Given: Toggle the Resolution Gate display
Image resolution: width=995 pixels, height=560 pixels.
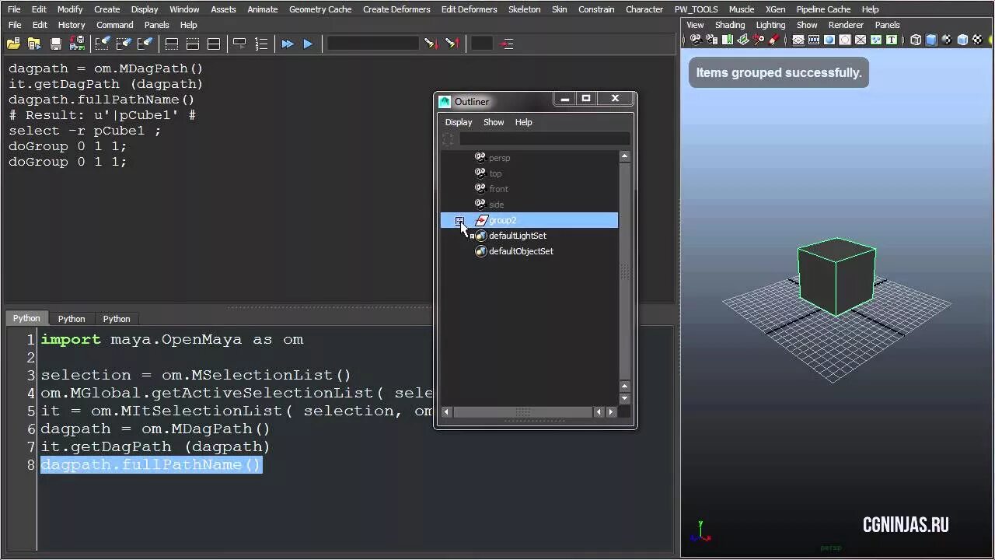Looking at the screenshot, I should coord(829,40).
